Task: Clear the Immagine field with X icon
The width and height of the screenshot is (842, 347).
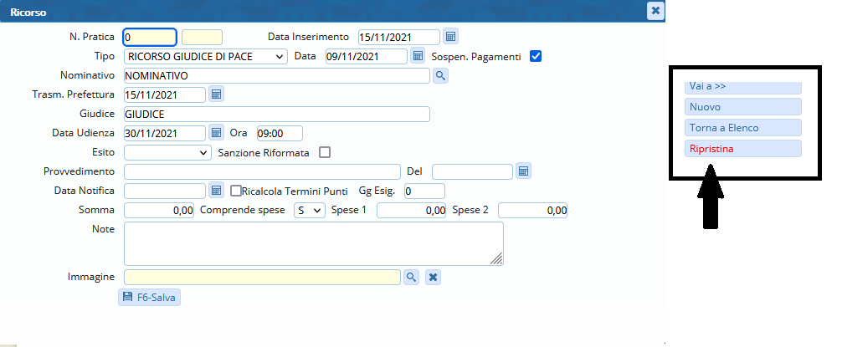Action: (x=432, y=277)
